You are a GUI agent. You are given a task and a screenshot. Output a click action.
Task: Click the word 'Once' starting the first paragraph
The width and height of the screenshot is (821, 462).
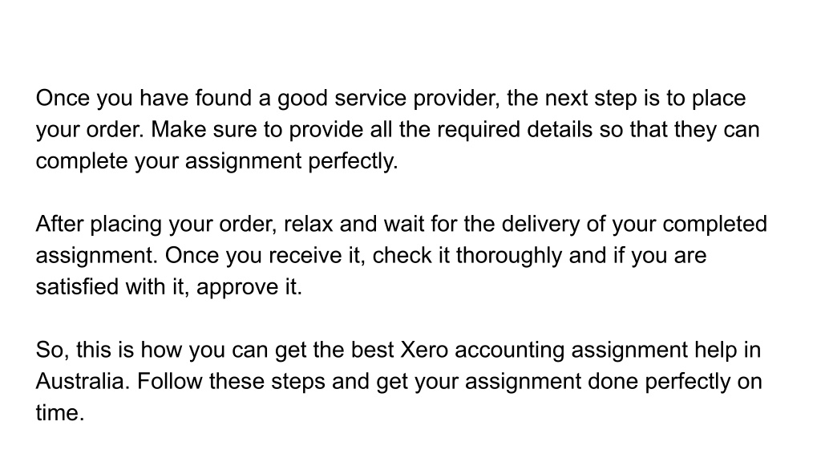(x=63, y=99)
